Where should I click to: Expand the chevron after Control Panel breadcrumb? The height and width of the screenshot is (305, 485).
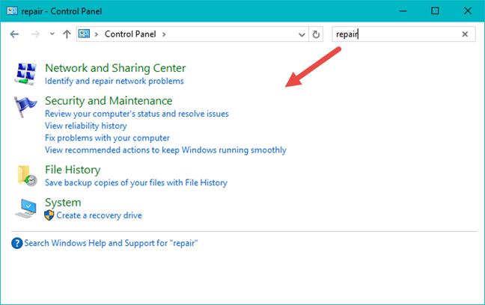coord(164,34)
